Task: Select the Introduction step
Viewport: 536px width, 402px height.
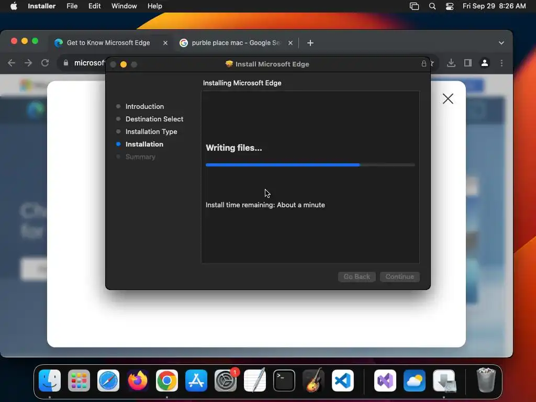Action: (x=144, y=106)
